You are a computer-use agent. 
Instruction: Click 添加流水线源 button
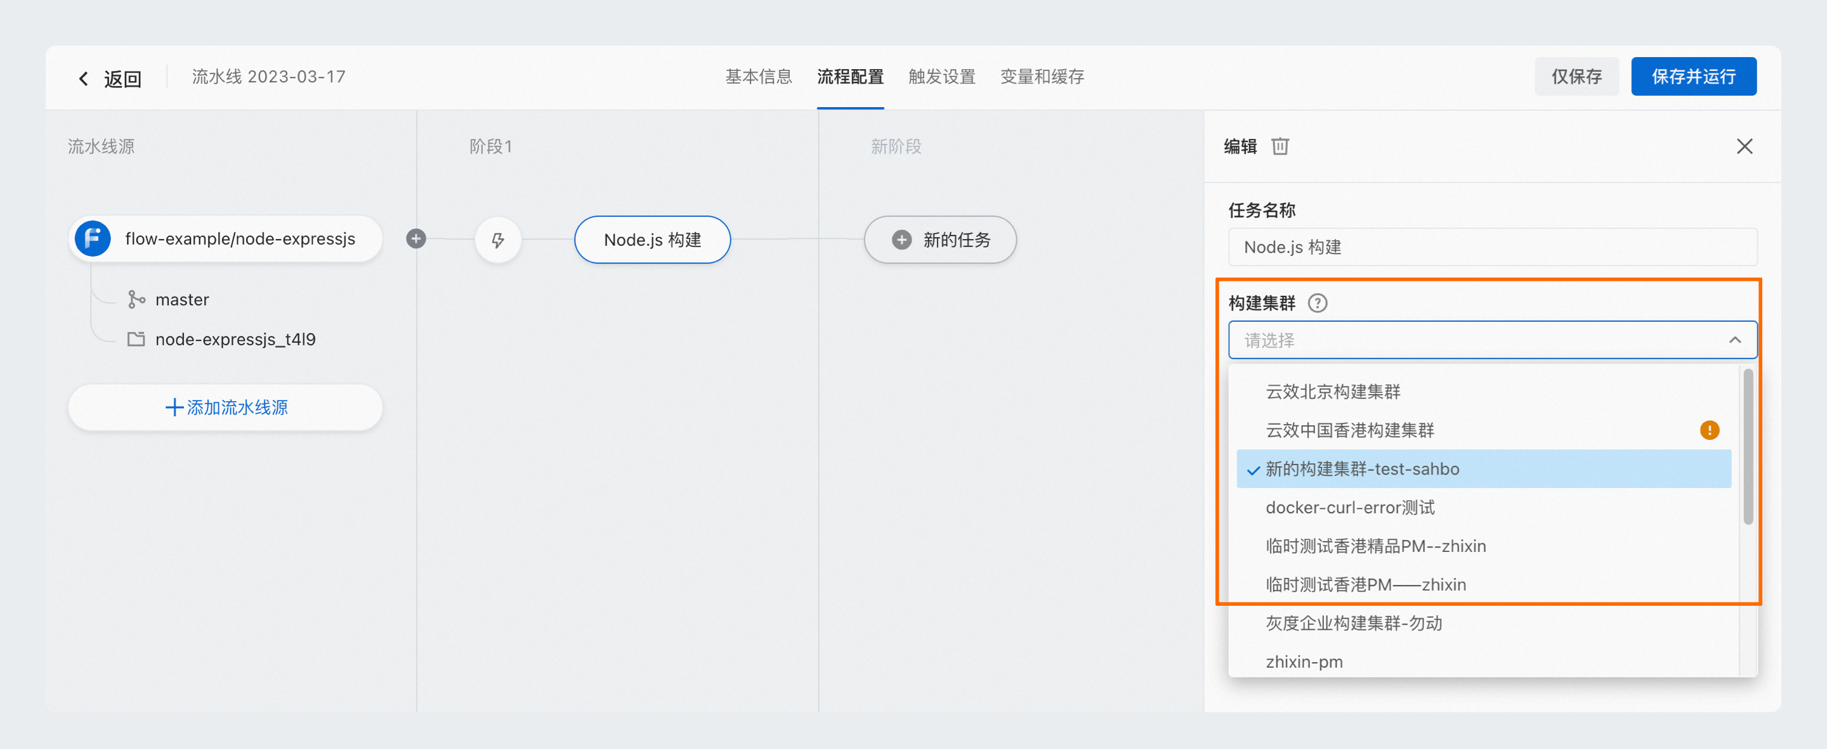(226, 407)
